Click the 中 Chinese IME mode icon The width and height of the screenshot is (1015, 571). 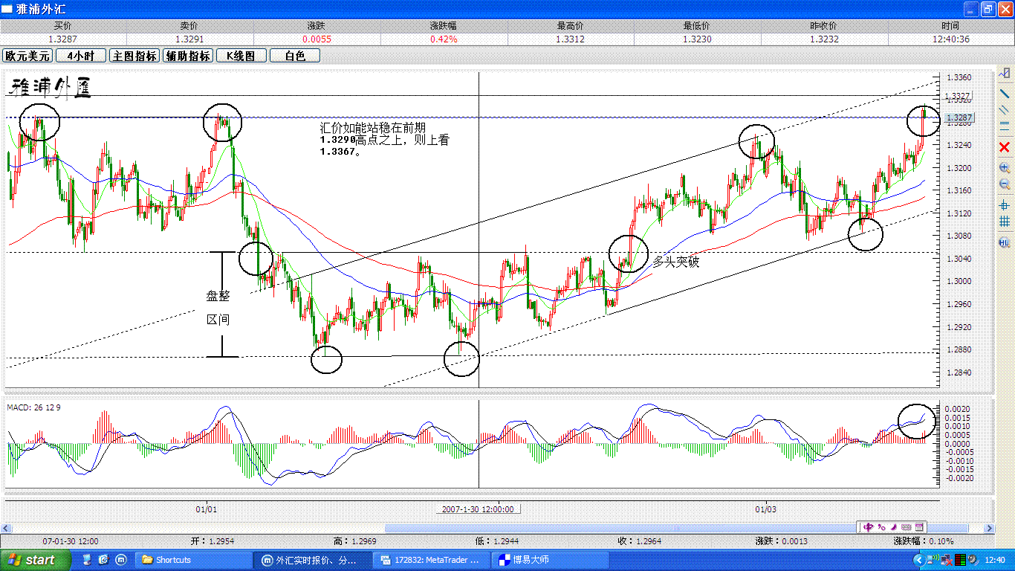pyautogui.click(x=868, y=527)
